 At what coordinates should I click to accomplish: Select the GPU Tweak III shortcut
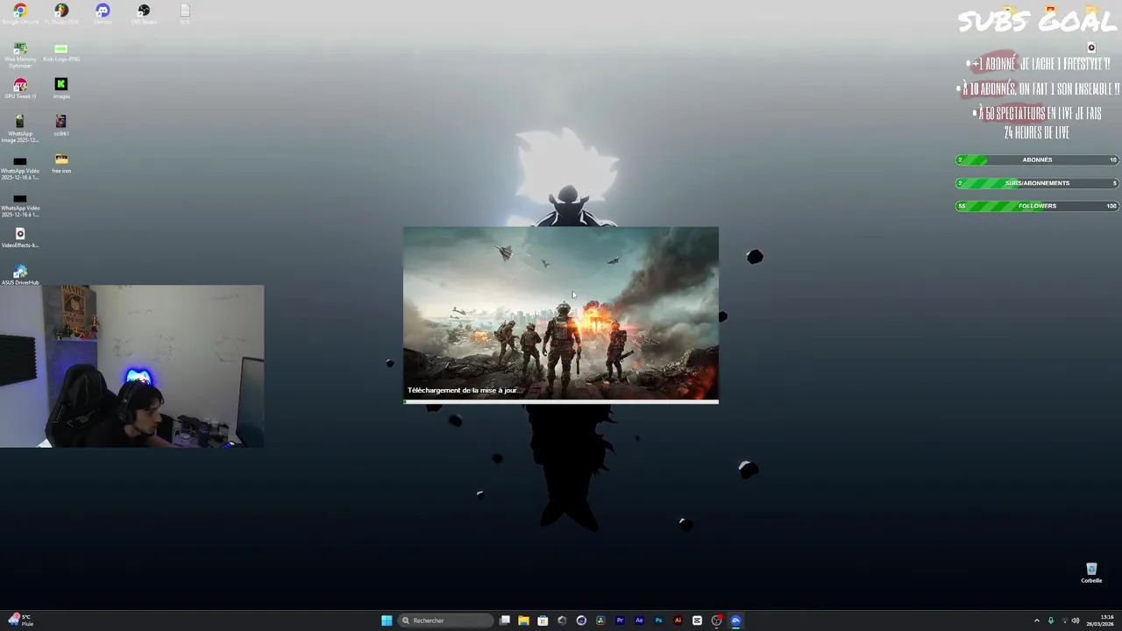pos(20,88)
